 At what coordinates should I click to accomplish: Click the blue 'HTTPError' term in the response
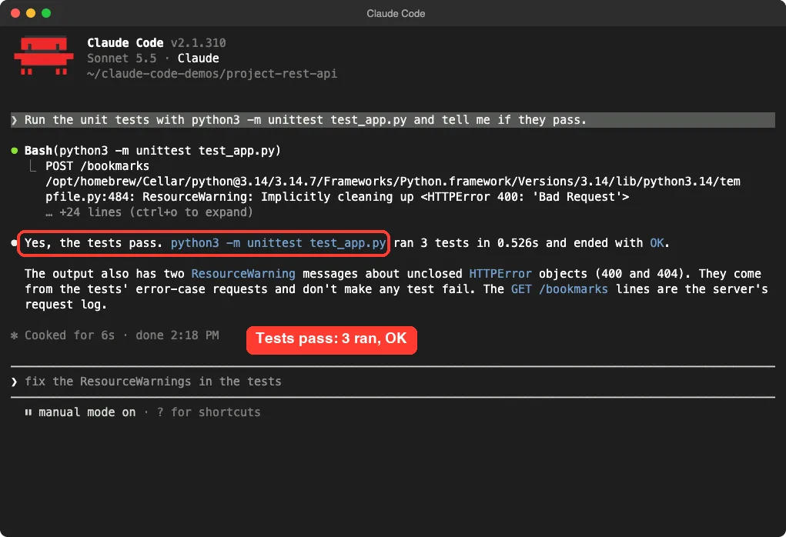pyautogui.click(x=500, y=274)
